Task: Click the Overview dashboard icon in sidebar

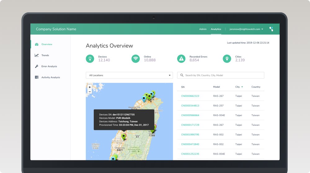Action: [x=37, y=44]
